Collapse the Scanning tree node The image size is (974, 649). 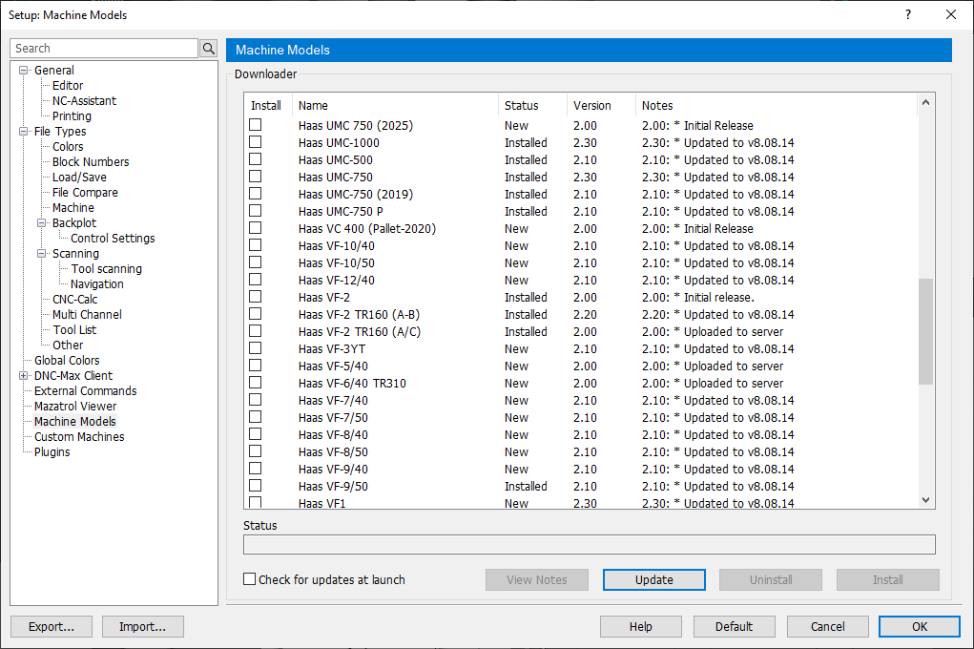click(x=42, y=254)
